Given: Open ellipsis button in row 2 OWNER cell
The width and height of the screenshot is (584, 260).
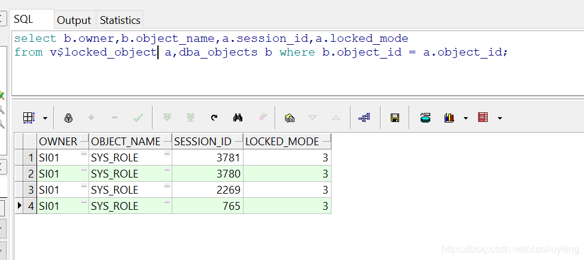Looking at the screenshot, I should click(x=84, y=170).
